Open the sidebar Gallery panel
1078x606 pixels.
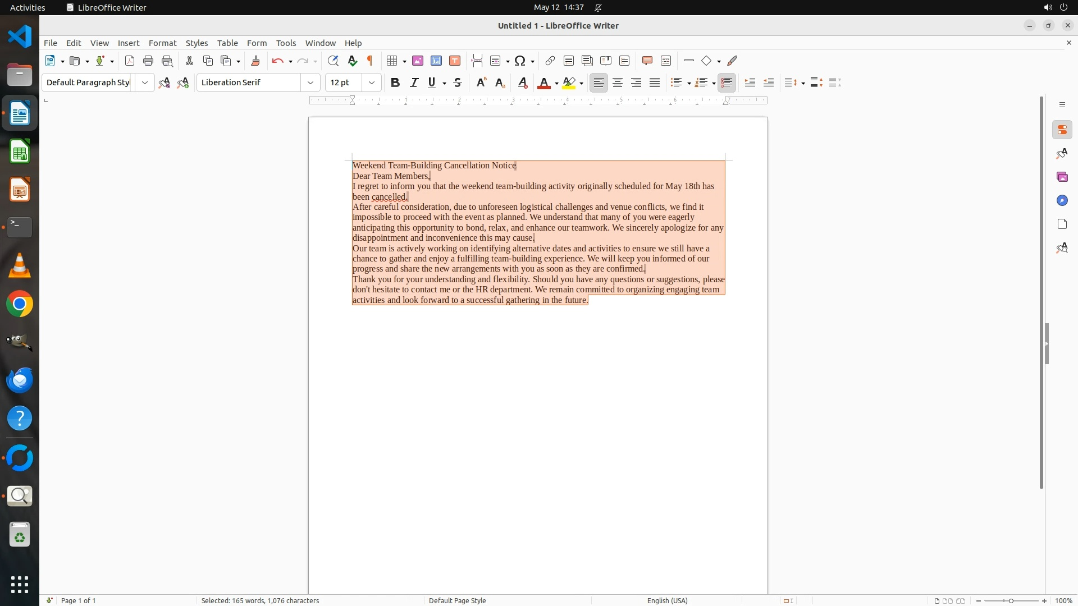[1062, 177]
